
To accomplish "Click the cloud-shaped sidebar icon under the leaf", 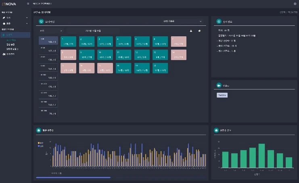I will (x=4, y=23).
